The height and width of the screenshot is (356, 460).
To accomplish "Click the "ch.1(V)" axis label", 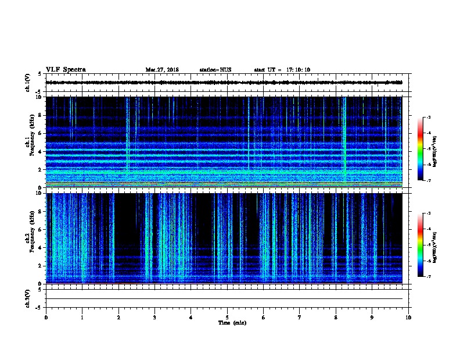I will click(x=27, y=83).
